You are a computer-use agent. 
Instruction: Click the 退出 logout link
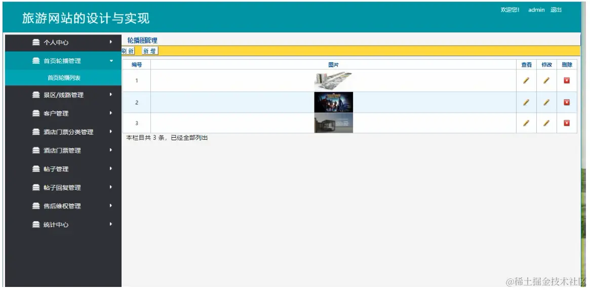tap(556, 10)
